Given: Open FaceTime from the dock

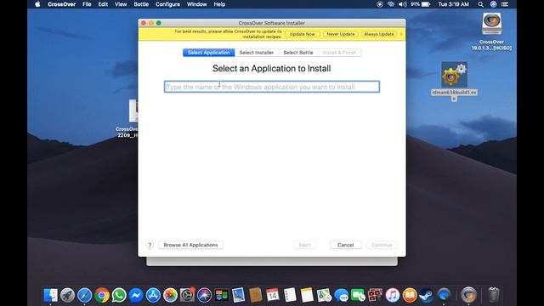Looking at the screenshot, I should tap(359, 295).
